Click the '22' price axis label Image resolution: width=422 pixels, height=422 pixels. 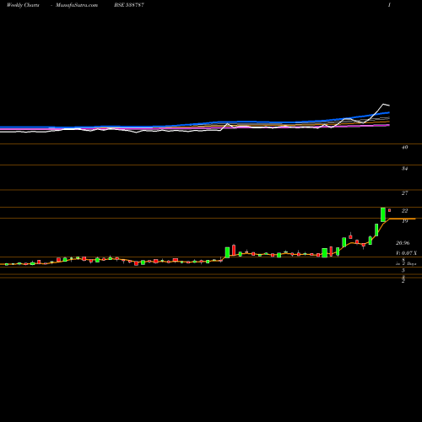404,211
